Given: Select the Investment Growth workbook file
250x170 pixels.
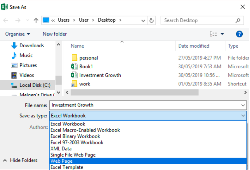Looking at the screenshot, I should click(x=96, y=75).
